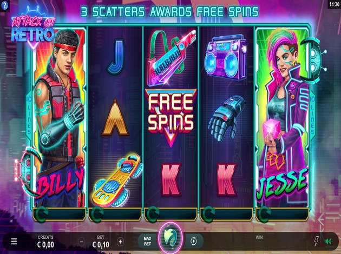
Task: Click the keytar symbol
Action: click(x=171, y=58)
